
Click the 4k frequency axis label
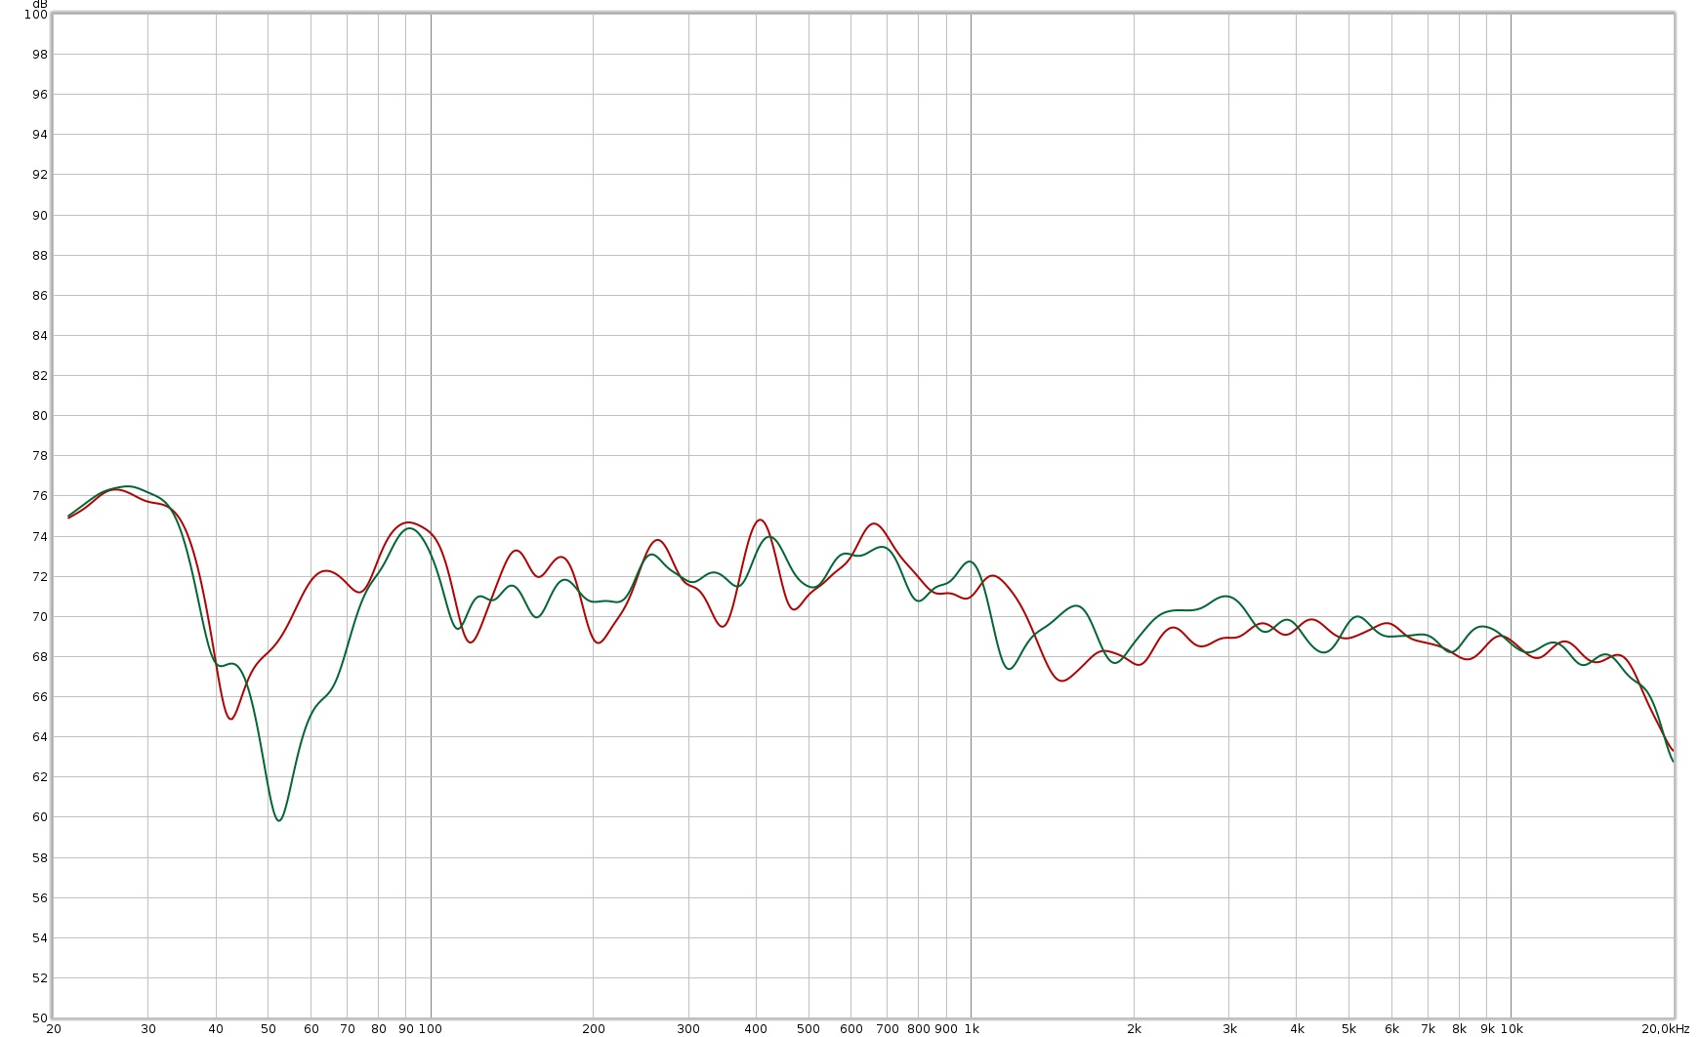[x=1297, y=1029]
